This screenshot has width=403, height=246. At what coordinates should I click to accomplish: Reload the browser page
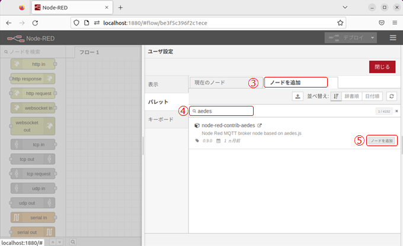pyautogui.click(x=35, y=22)
